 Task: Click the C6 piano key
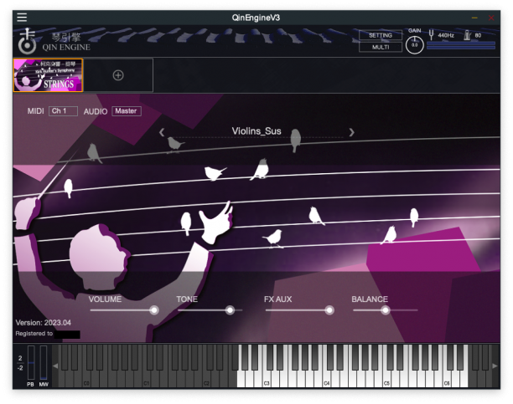(447, 380)
